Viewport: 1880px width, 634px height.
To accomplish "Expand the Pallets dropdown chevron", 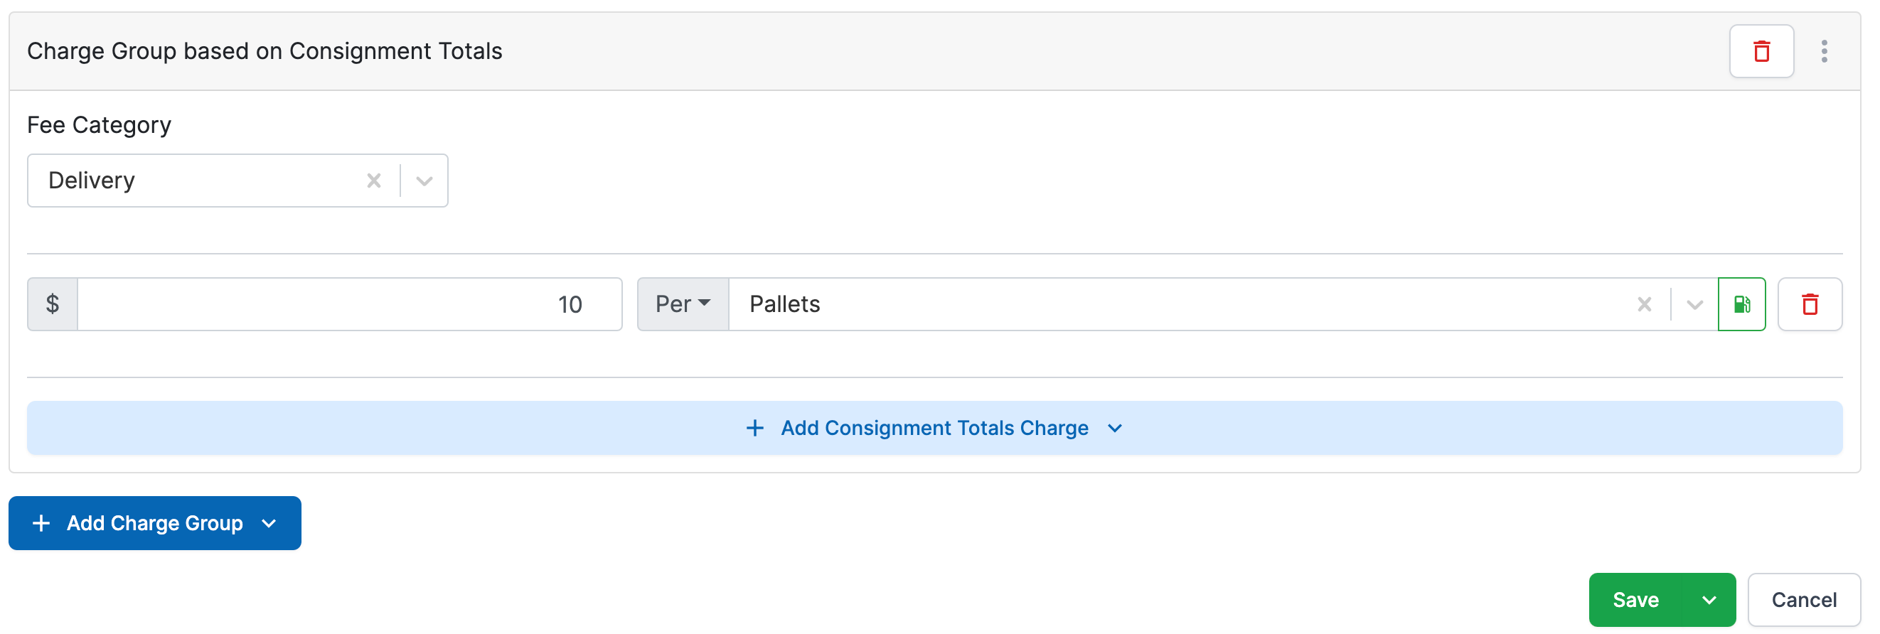I will [1694, 304].
